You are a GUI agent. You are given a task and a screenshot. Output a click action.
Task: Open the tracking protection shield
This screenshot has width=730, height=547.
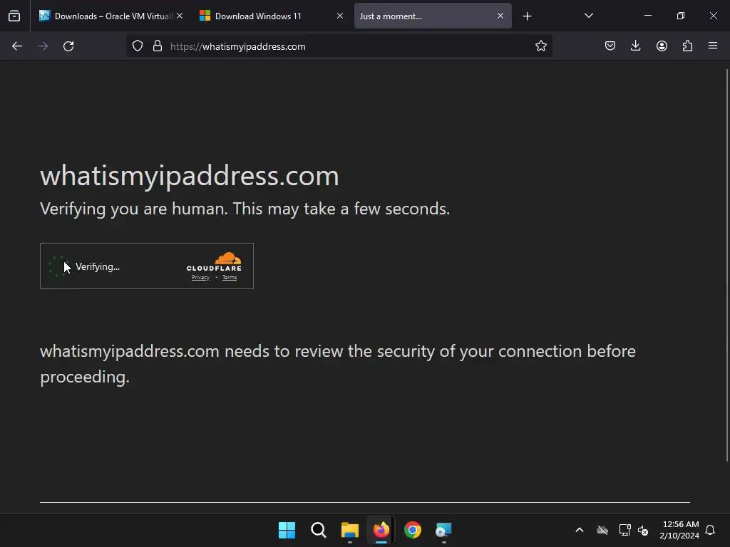pyautogui.click(x=138, y=46)
